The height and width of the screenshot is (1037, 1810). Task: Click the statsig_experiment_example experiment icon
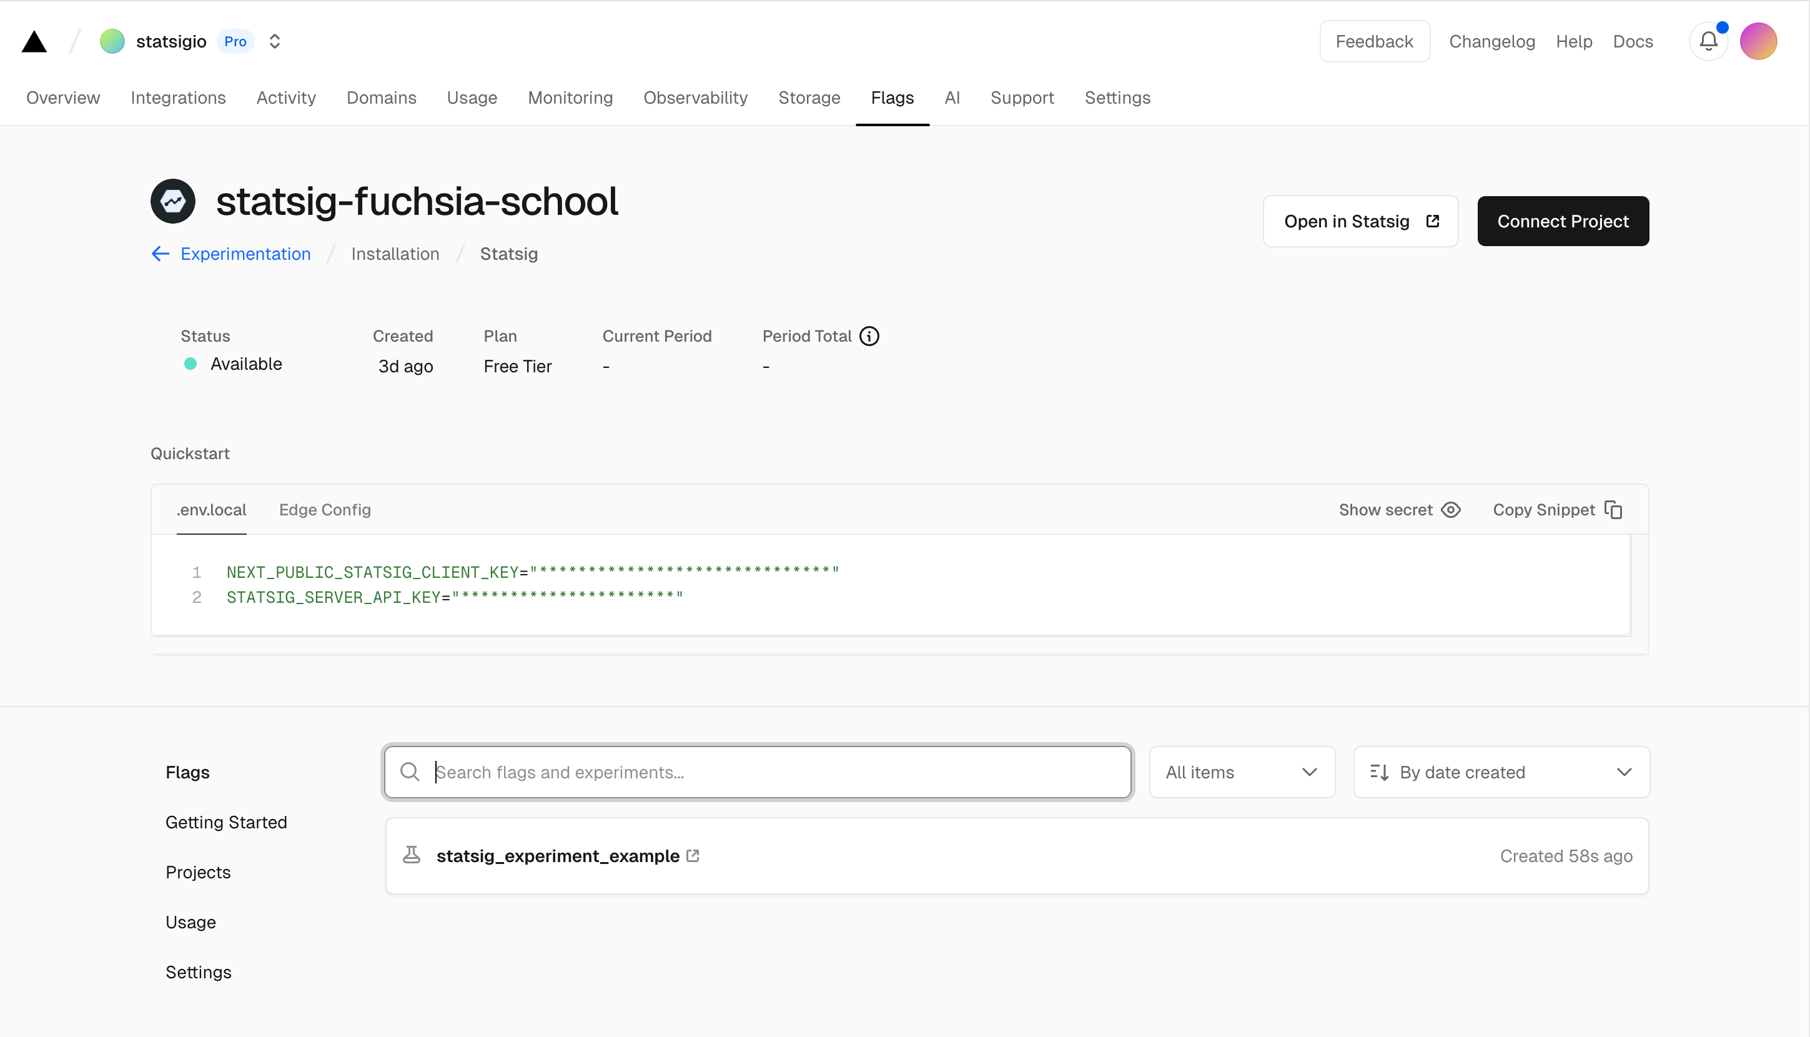(413, 855)
